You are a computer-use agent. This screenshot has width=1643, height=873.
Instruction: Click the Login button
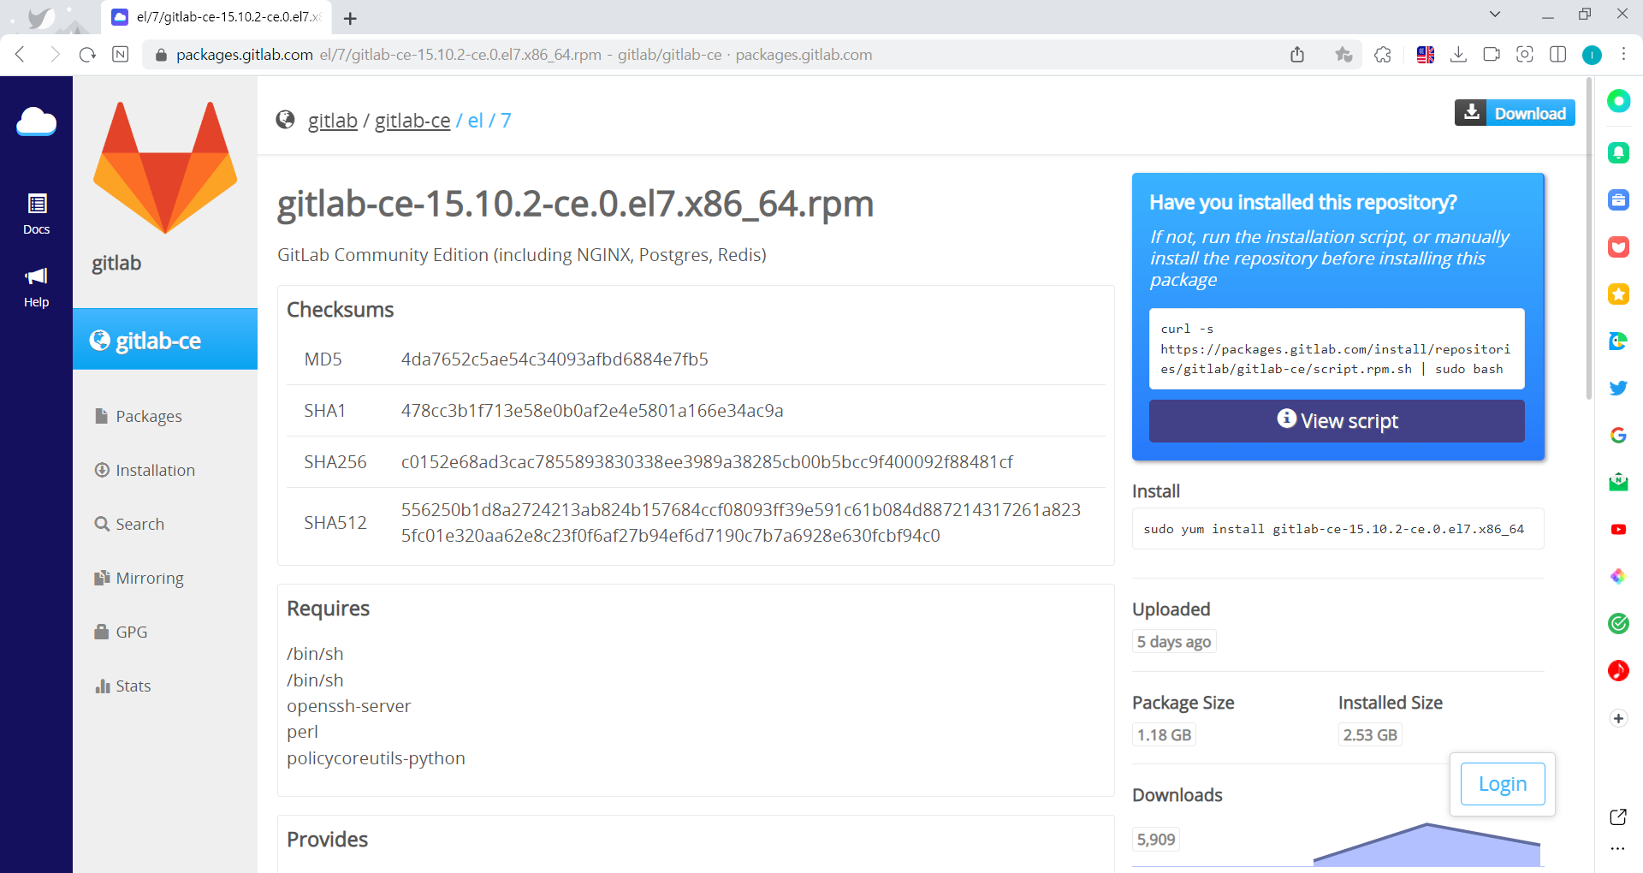click(1503, 784)
